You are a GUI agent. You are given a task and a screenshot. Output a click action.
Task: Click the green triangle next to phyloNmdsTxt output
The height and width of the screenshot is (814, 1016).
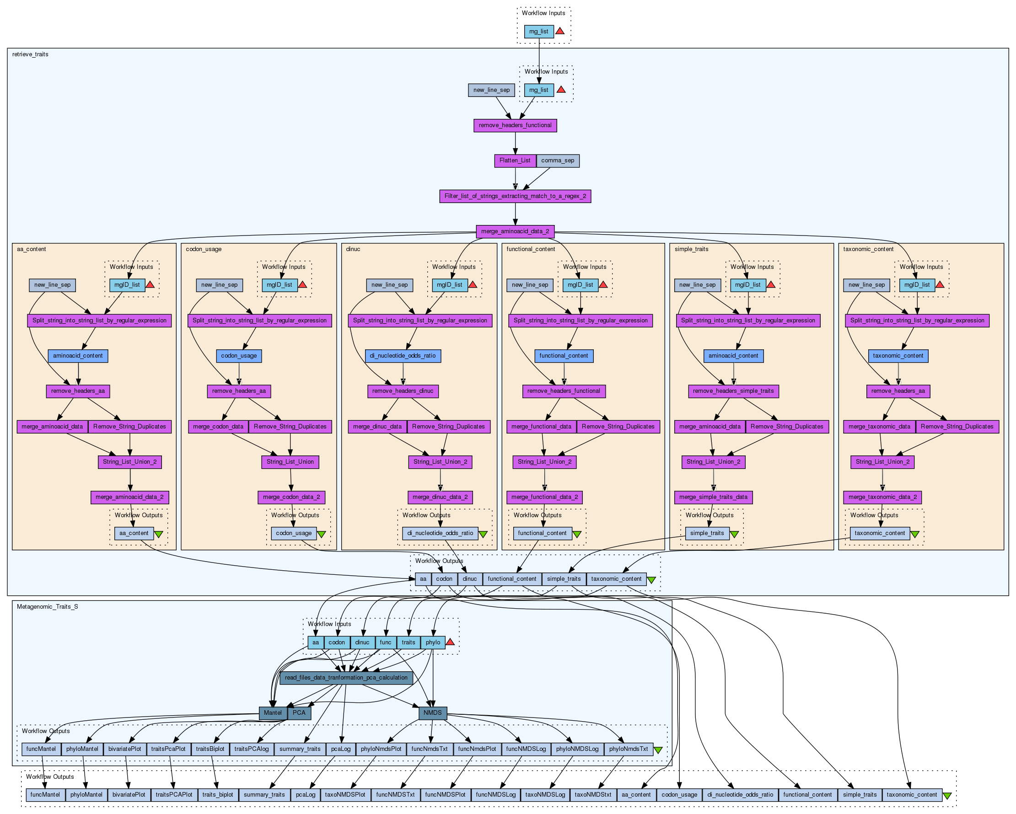pos(658,750)
